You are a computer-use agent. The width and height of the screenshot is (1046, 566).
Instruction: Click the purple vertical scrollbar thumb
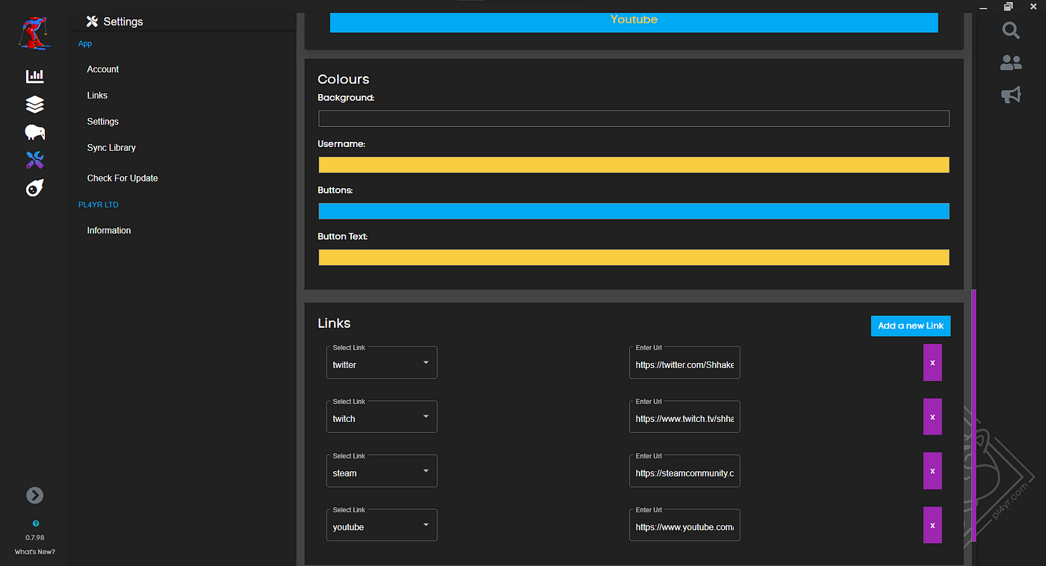coord(974,415)
